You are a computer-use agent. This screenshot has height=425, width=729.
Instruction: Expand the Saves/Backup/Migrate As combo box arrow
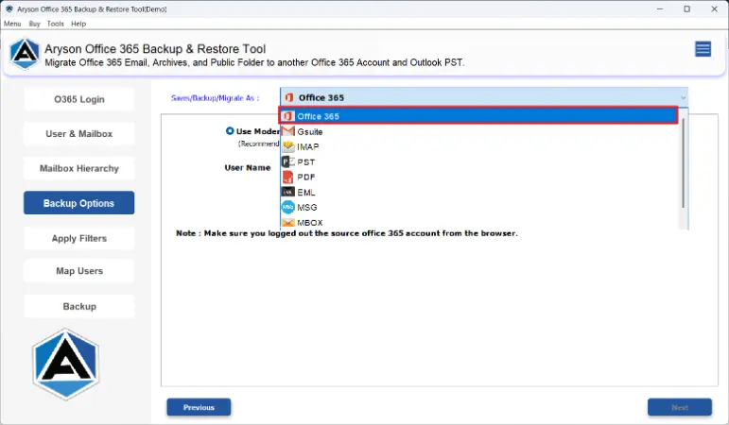(683, 97)
